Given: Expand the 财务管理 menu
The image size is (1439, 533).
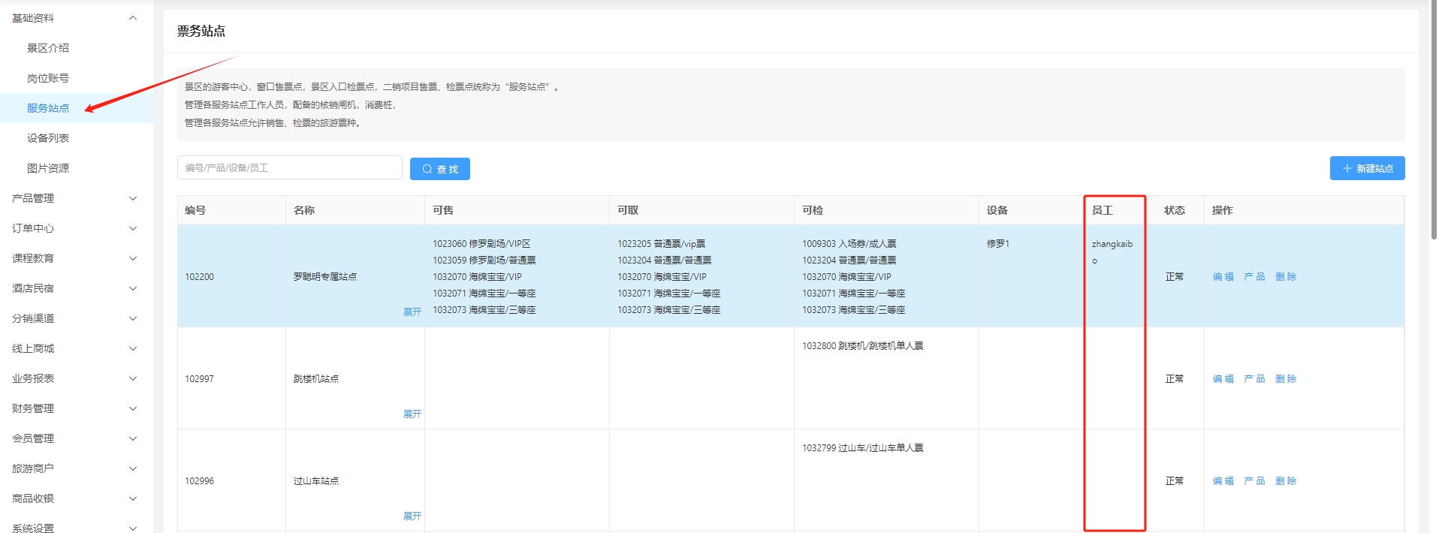Looking at the screenshot, I should 75,408.
